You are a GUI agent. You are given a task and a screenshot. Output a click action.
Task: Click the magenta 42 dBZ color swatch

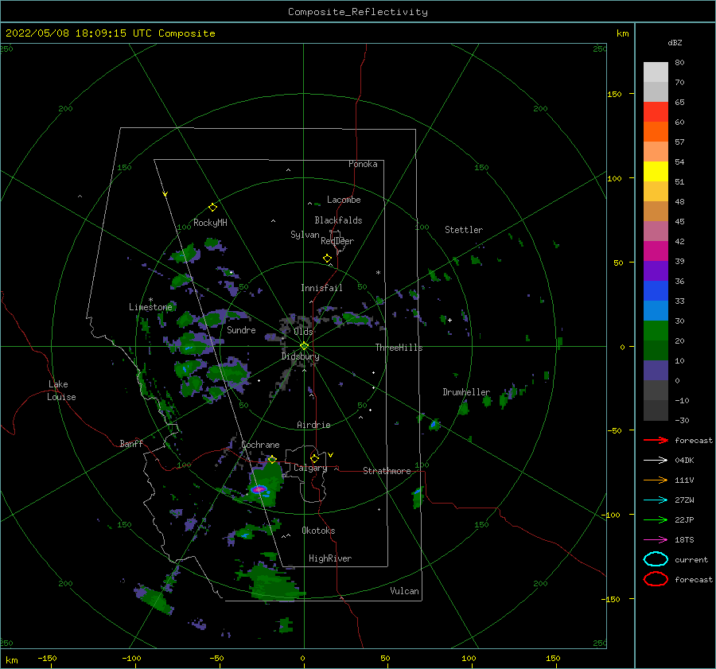coord(656,251)
